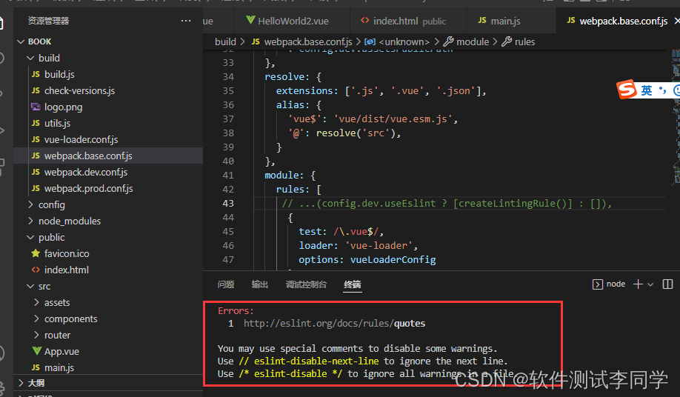Click the eslint quotes rule documentation link
The height and width of the screenshot is (397, 680).
tap(334, 324)
